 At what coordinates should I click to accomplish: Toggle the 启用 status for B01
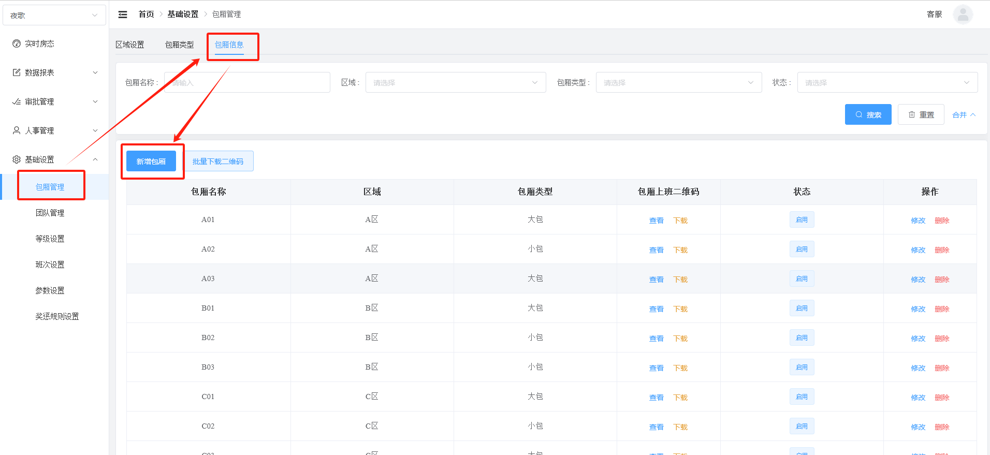pyautogui.click(x=802, y=308)
